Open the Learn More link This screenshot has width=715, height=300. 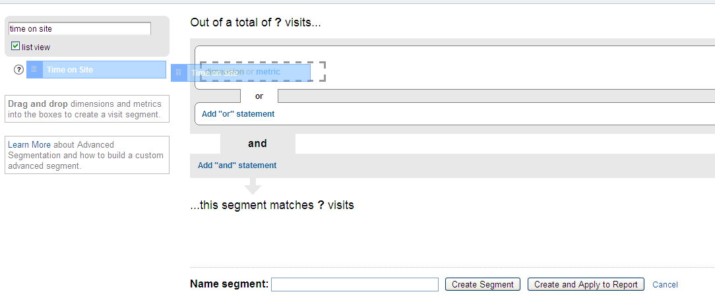coord(29,144)
